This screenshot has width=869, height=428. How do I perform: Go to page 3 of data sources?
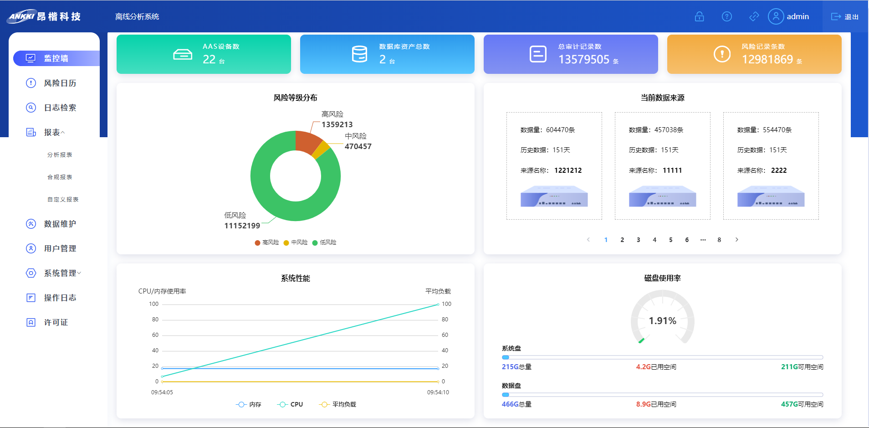(x=638, y=240)
